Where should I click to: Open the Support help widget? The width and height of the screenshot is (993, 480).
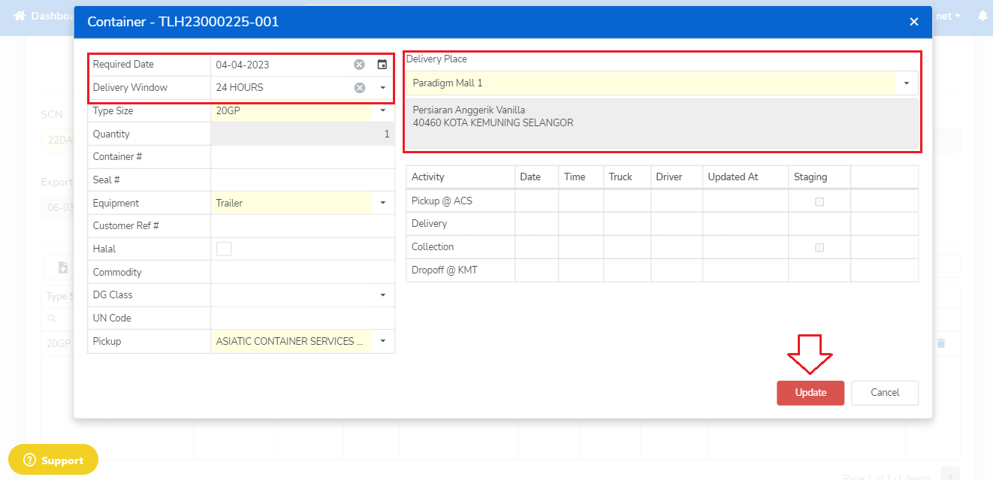[53, 460]
